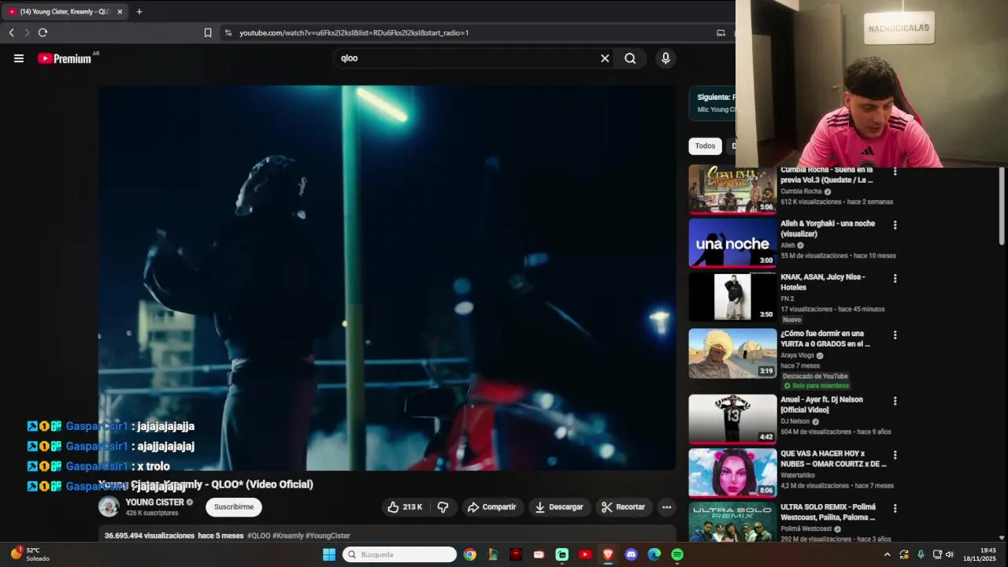Image resolution: width=1008 pixels, height=567 pixels.
Task: Open Brave browser taskbar icon
Action: (608, 554)
